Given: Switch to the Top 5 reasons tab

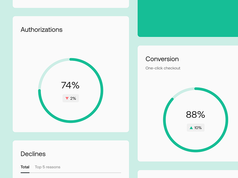Looking at the screenshot, I should (x=47, y=167).
